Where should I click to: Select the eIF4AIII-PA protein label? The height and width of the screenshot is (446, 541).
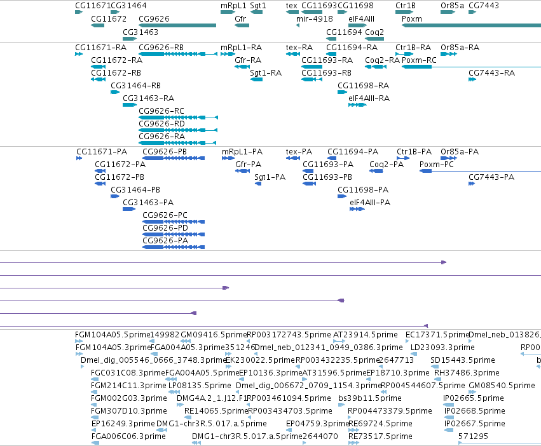[x=370, y=203]
